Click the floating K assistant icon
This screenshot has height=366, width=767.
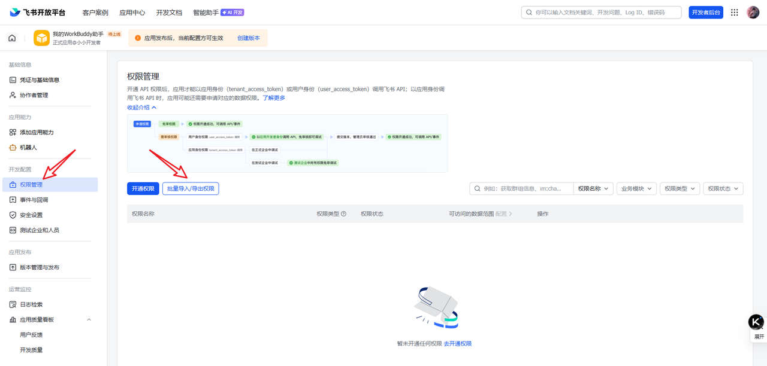click(x=756, y=322)
